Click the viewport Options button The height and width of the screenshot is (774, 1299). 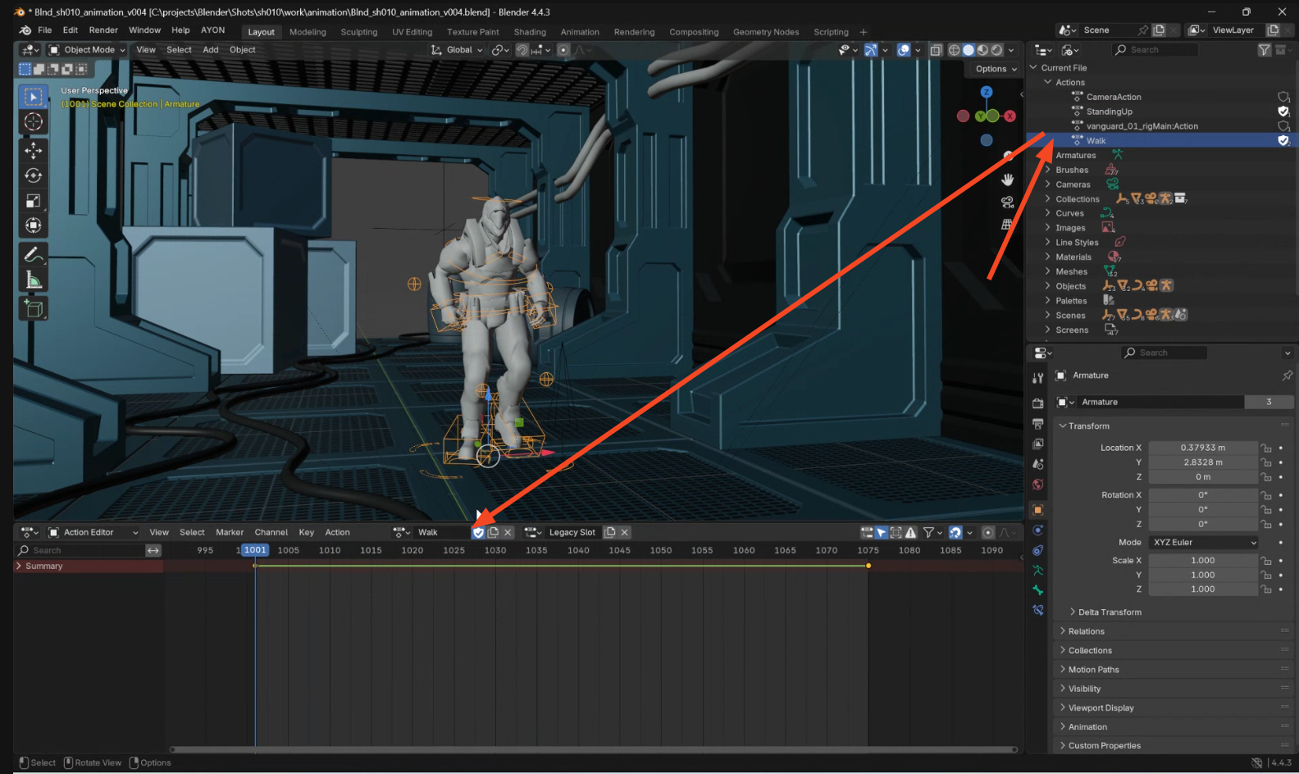996,69
